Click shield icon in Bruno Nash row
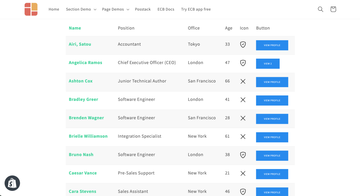This screenshot has height=196, width=360. [x=243, y=155]
